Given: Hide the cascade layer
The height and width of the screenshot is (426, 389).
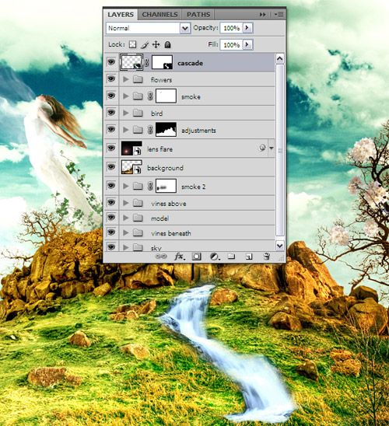Looking at the screenshot, I should (x=111, y=62).
